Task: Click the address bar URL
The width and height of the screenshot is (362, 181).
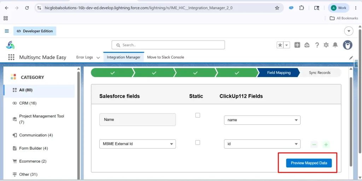Action: (139, 8)
